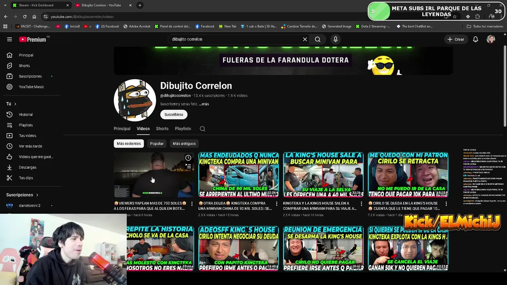Open options for KINGTEKA Y LA KINGS HOUSE video
Image resolution: width=507 pixels, height=285 pixels.
coord(361,203)
